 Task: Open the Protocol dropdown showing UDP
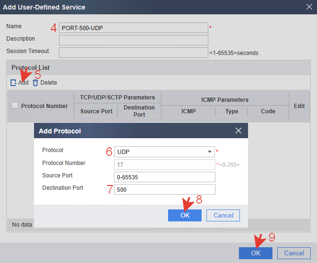point(164,152)
